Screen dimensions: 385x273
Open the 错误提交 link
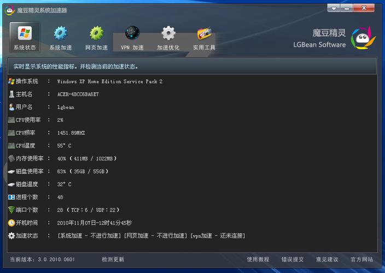(293, 259)
